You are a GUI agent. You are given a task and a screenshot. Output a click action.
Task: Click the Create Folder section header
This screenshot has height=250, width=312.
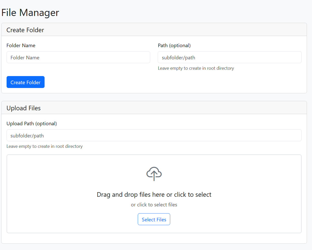coord(25,30)
